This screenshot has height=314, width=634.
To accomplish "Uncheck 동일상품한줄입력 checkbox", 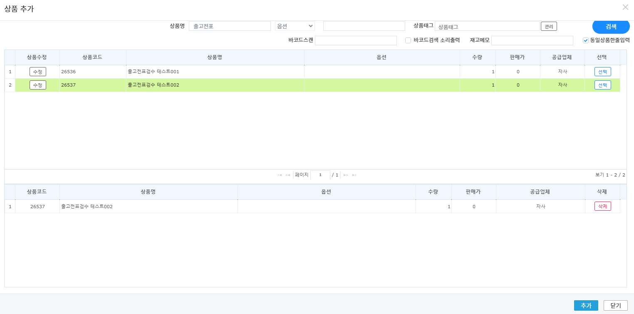I will 586,40.
